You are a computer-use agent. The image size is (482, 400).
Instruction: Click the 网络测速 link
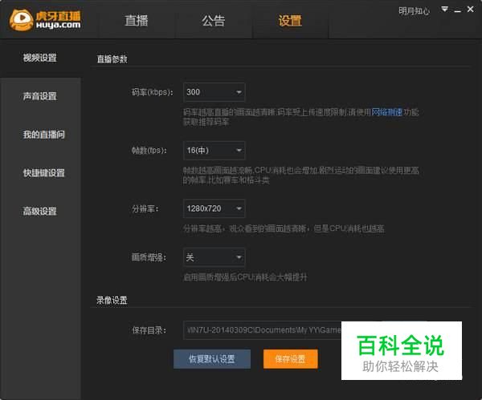click(386, 112)
